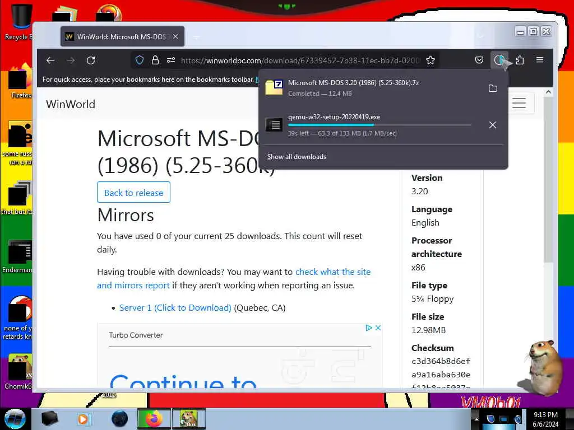The height and width of the screenshot is (430, 574).
Task: Select the WinWorld: Microsoft MS-DOS tab
Action: tap(122, 36)
